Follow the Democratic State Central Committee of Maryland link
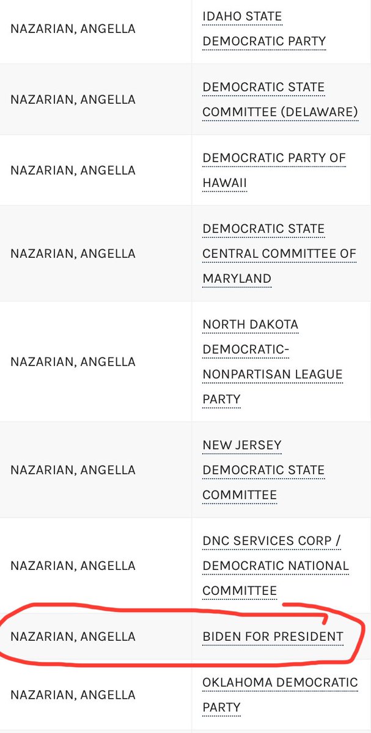 point(279,253)
